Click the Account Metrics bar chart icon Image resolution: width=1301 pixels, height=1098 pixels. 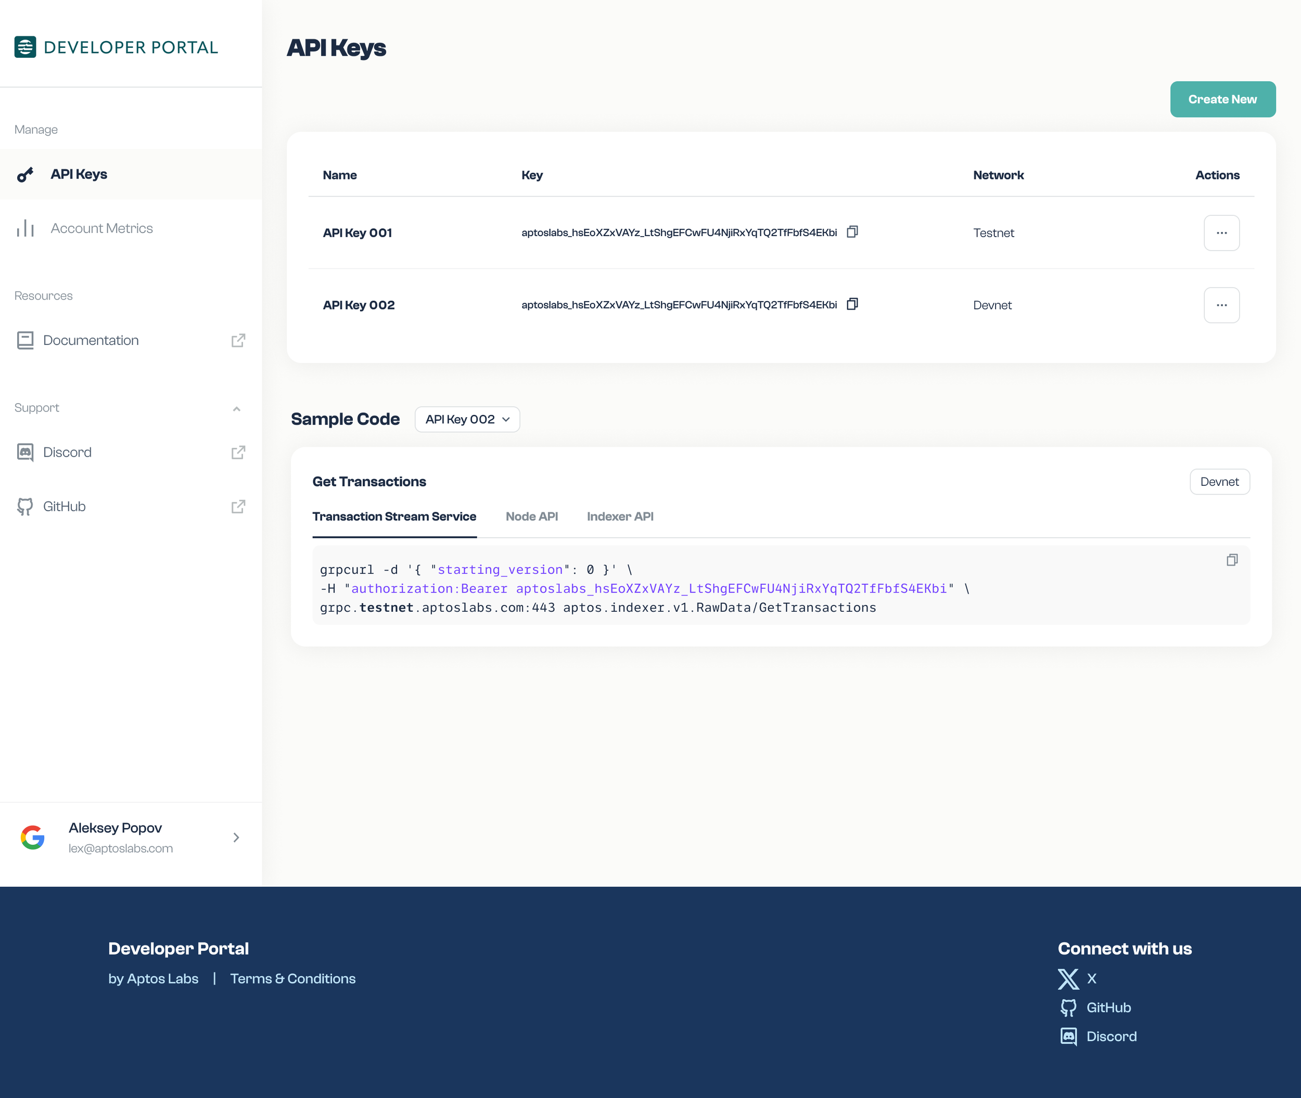pos(25,228)
